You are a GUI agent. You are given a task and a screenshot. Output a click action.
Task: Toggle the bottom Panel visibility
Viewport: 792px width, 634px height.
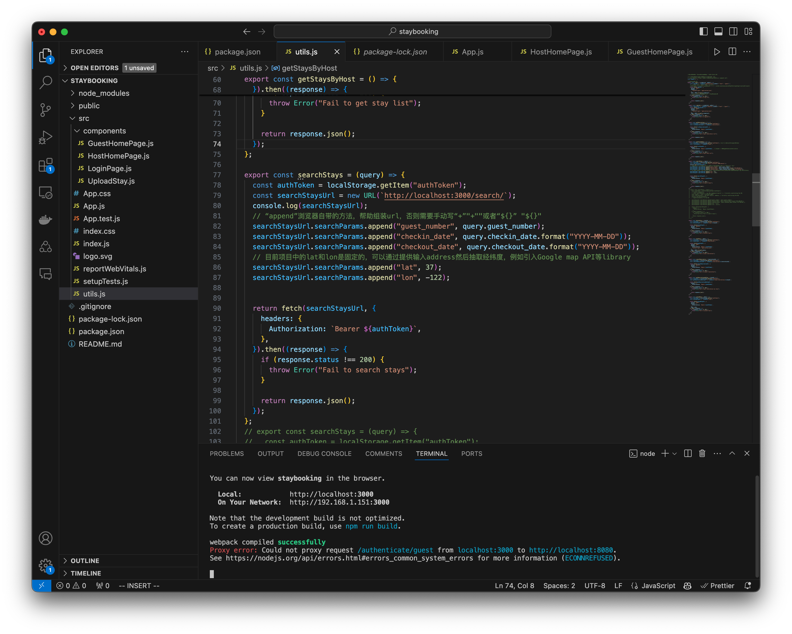718,32
